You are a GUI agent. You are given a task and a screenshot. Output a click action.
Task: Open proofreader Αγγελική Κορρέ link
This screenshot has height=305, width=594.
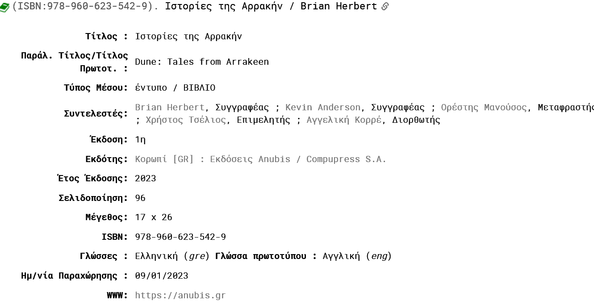[344, 120]
